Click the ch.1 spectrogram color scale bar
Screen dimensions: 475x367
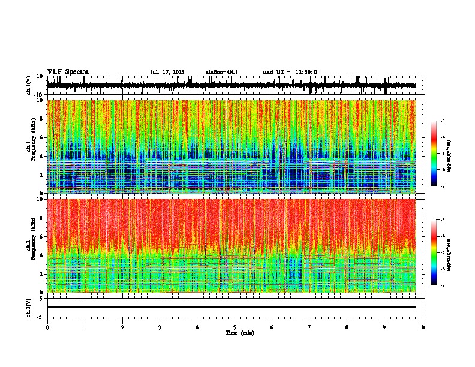coord(434,154)
